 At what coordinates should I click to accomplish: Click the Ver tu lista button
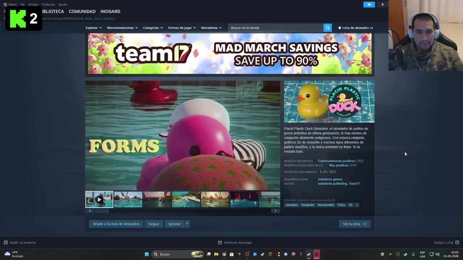pyautogui.click(x=354, y=224)
